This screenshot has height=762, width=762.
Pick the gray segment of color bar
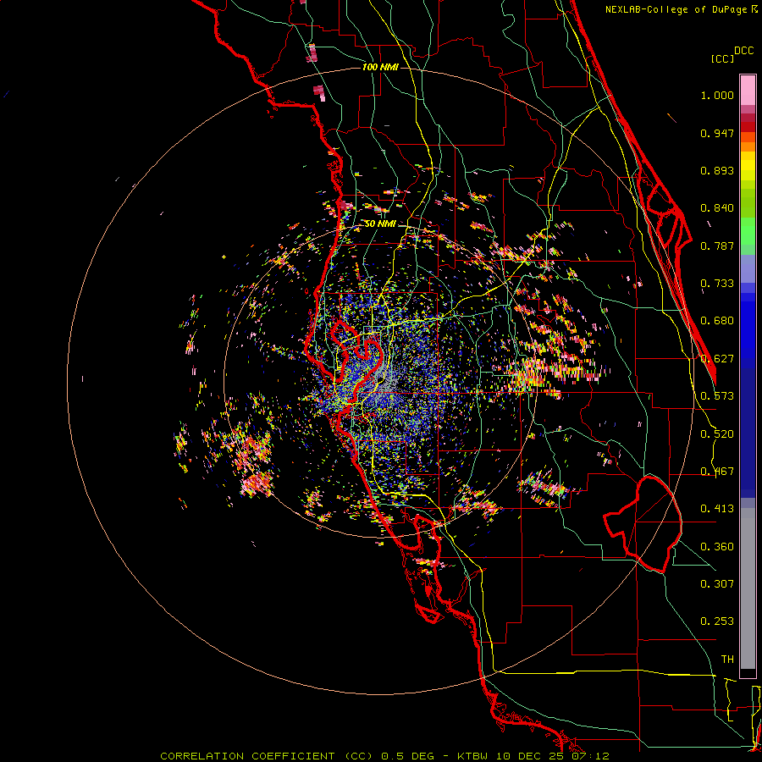coord(748,588)
